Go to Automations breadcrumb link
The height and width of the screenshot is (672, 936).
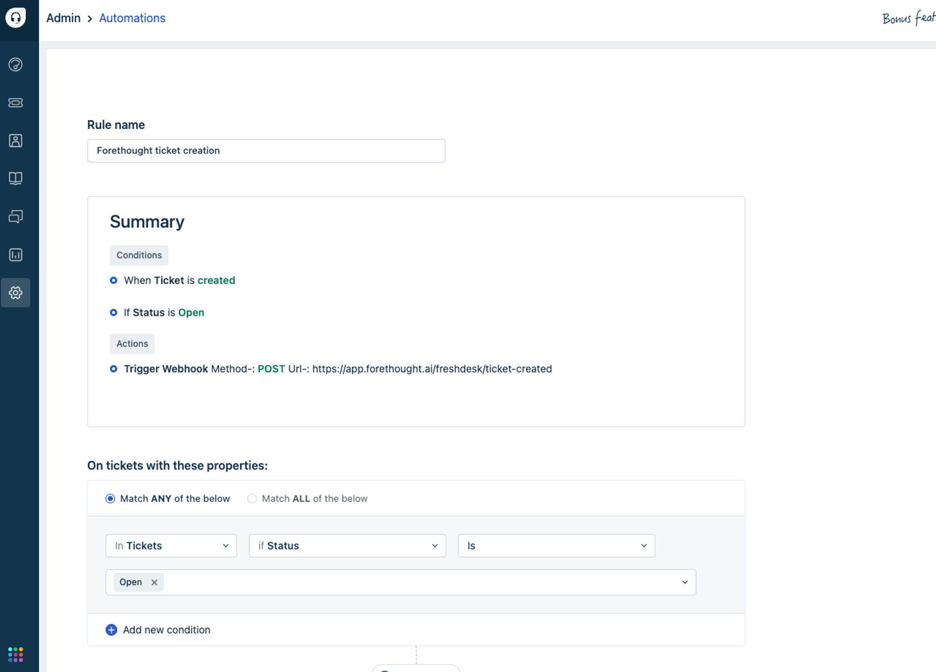pyautogui.click(x=132, y=18)
